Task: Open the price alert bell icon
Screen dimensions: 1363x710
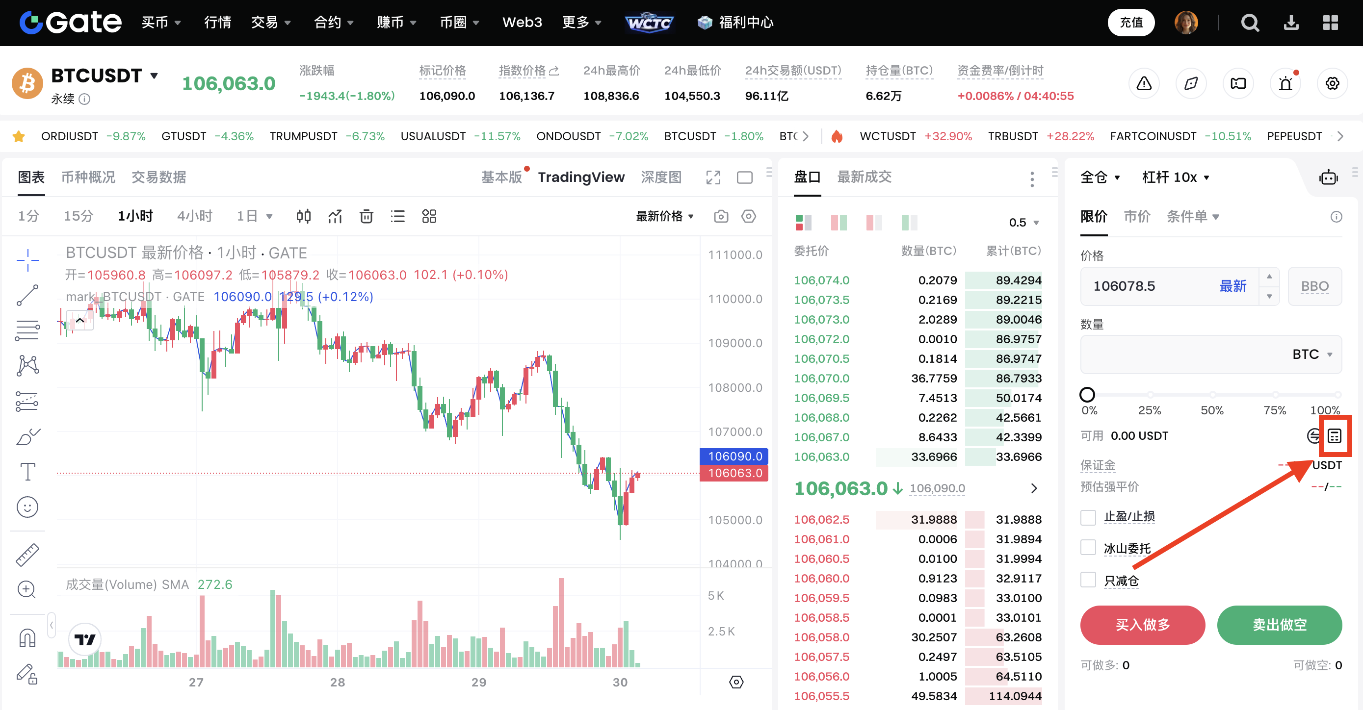Action: [x=1285, y=83]
